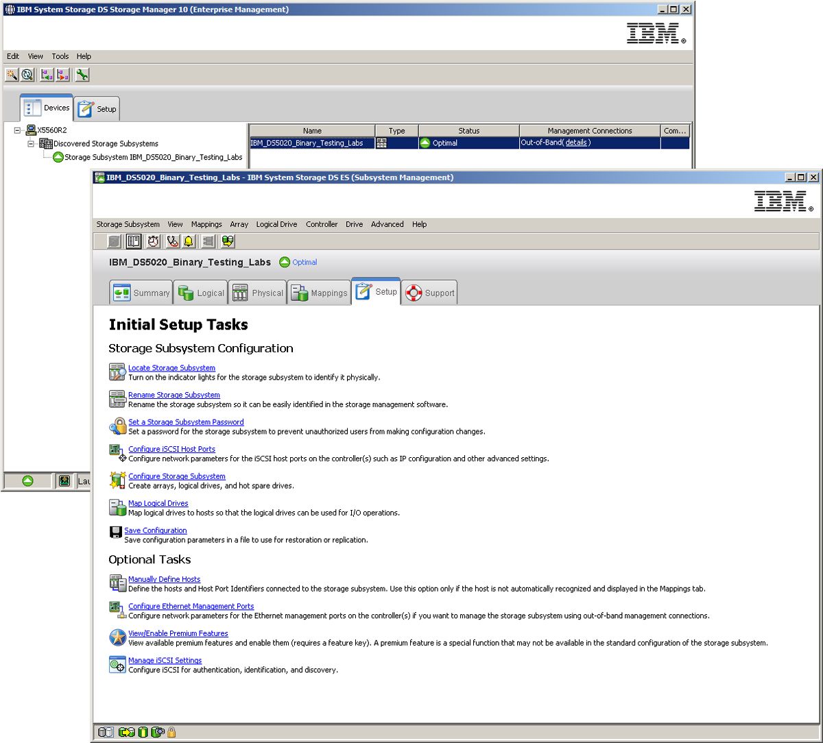Open the Logical Drive menu

point(277,224)
